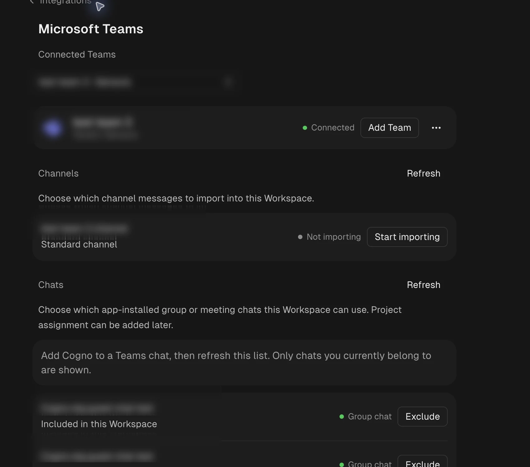Click 'Choose which channel messages to import' text
The image size is (530, 467).
click(x=176, y=198)
